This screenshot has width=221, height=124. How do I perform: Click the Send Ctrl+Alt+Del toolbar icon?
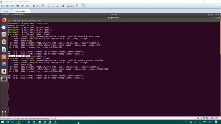(42, 6)
